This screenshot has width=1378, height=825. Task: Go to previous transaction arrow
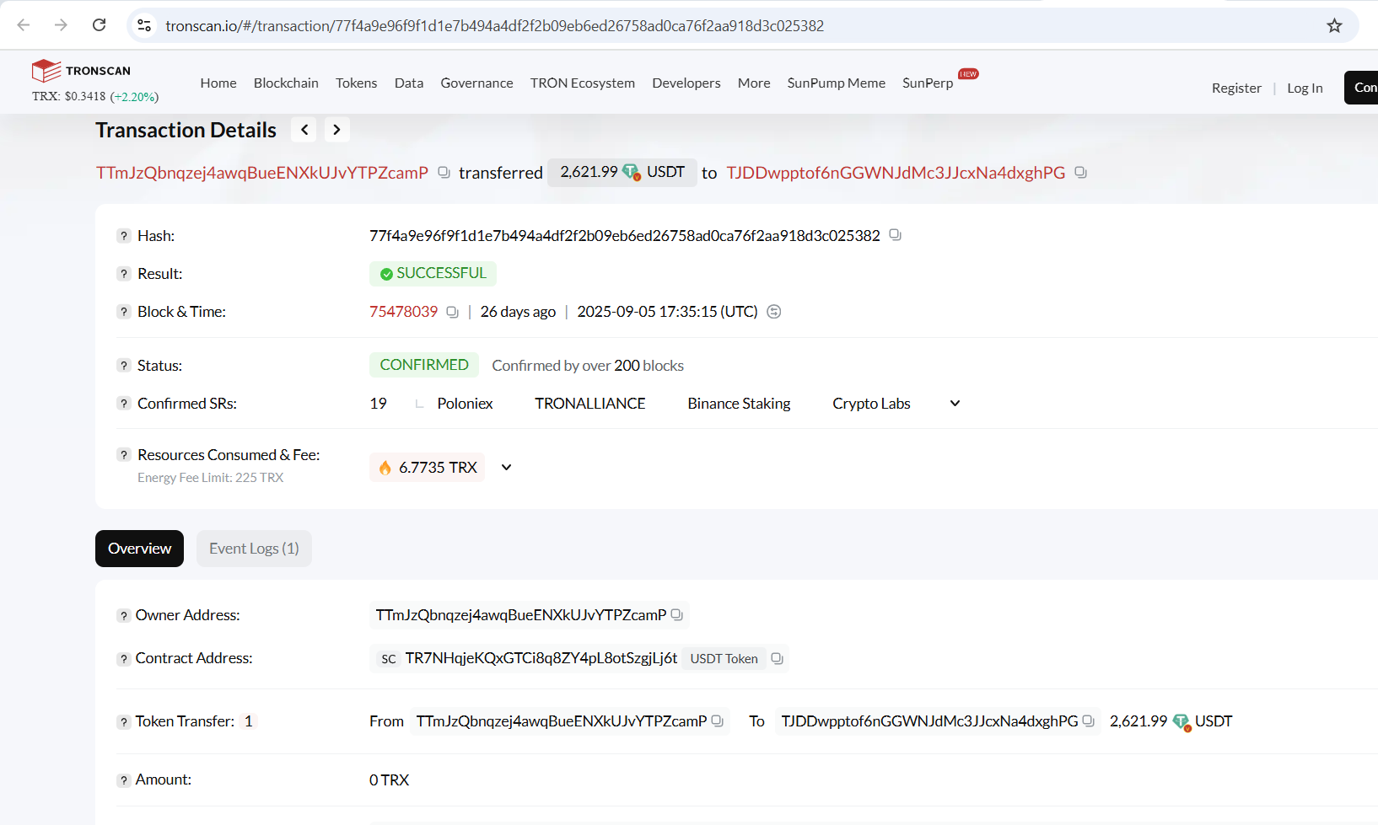pyautogui.click(x=304, y=130)
